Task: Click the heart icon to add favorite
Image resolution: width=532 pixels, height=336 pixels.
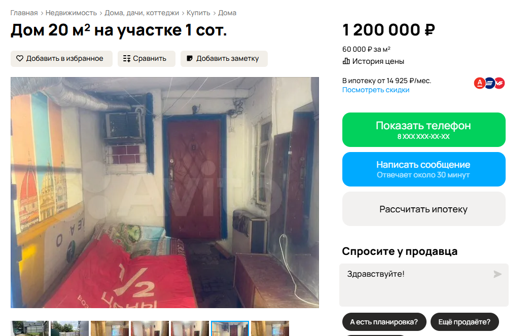Action: tap(20, 58)
